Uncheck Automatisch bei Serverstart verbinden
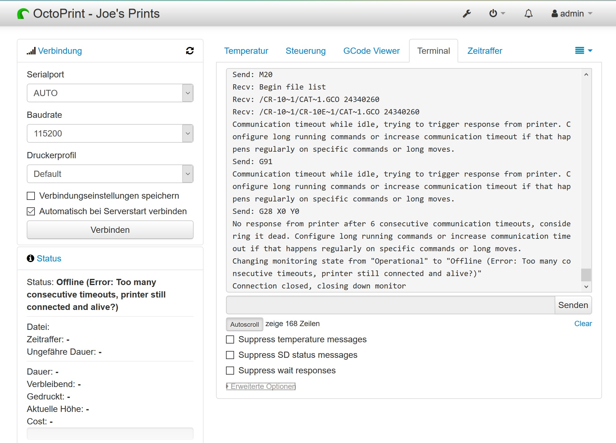 (31, 211)
